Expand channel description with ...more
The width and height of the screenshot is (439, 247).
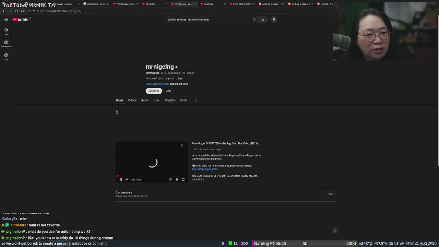[x=178, y=79]
